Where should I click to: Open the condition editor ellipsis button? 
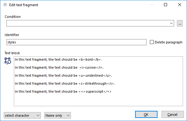tap(180, 23)
